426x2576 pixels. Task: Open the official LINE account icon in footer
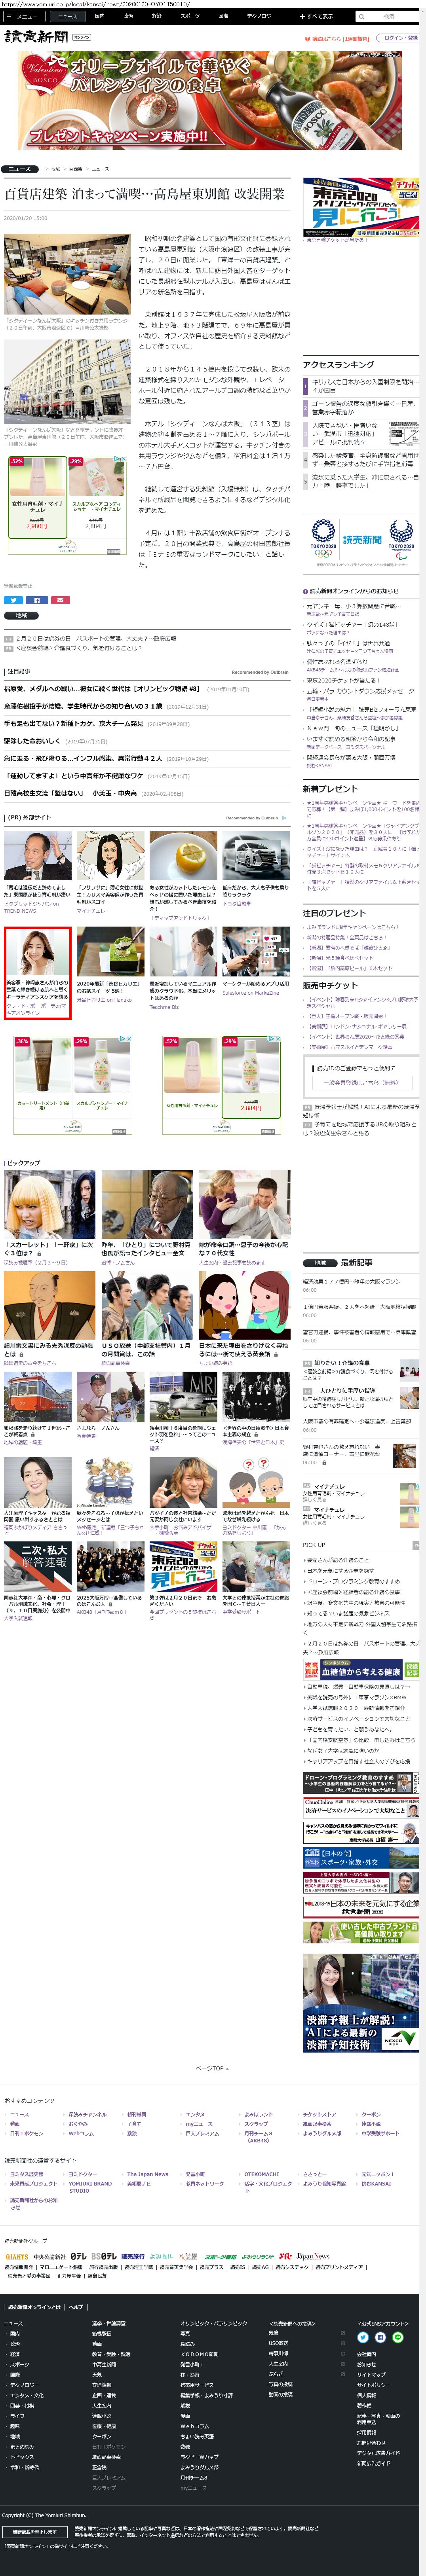[397, 2337]
